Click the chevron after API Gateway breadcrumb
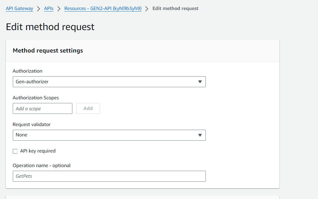The image size is (318, 199). 39,9
